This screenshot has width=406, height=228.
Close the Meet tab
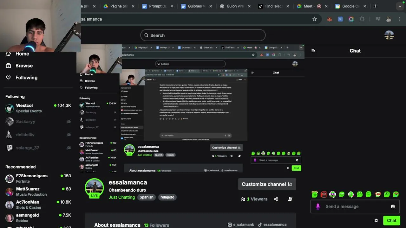tap(326, 6)
